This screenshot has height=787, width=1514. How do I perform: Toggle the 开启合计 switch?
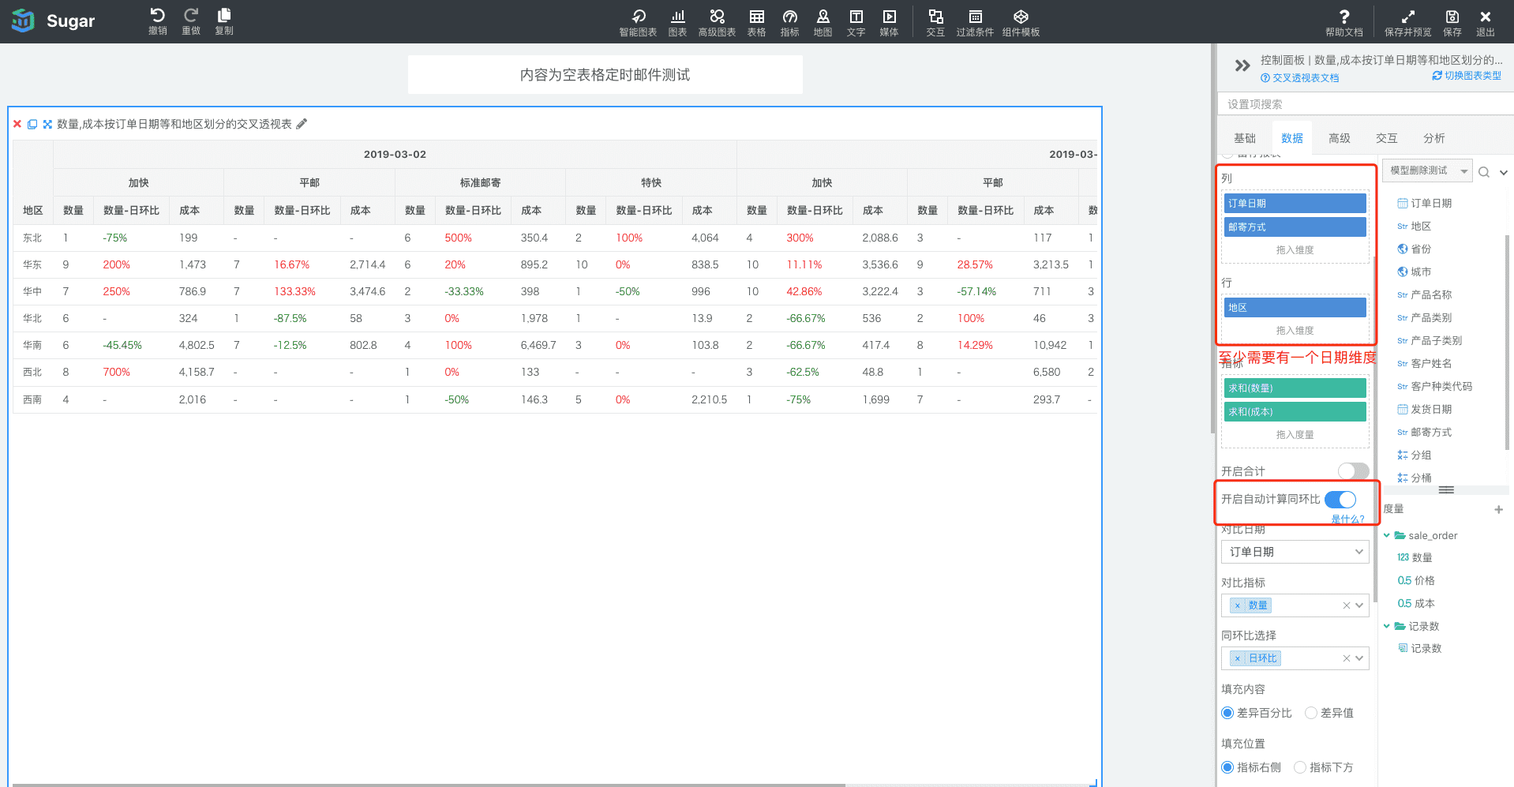pyautogui.click(x=1353, y=471)
